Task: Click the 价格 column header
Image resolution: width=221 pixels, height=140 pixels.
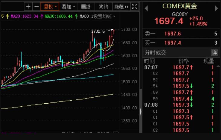Action: click(183, 61)
